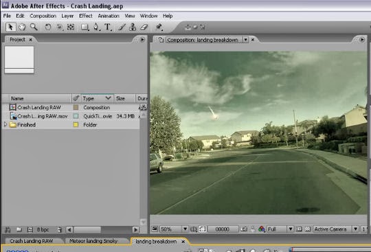Image resolution: width=371 pixels, height=252 pixels.
Task: Expand the Finished folder
Action: pos(5,124)
